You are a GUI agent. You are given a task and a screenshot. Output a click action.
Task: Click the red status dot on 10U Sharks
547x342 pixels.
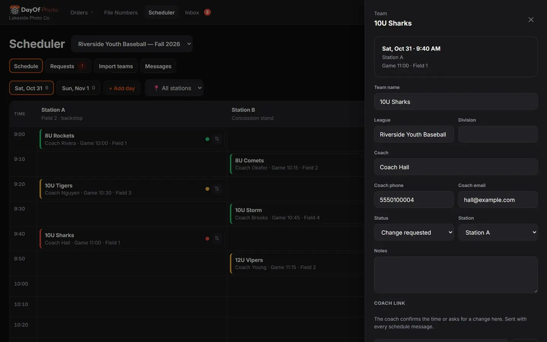point(207,239)
